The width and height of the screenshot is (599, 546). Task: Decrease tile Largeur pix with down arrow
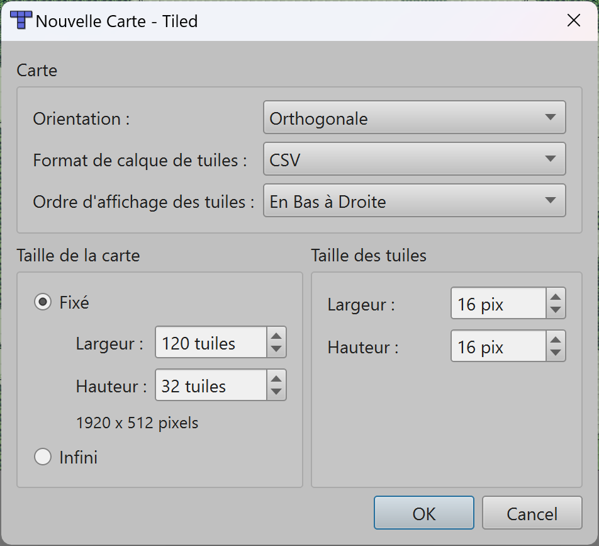coord(555,310)
